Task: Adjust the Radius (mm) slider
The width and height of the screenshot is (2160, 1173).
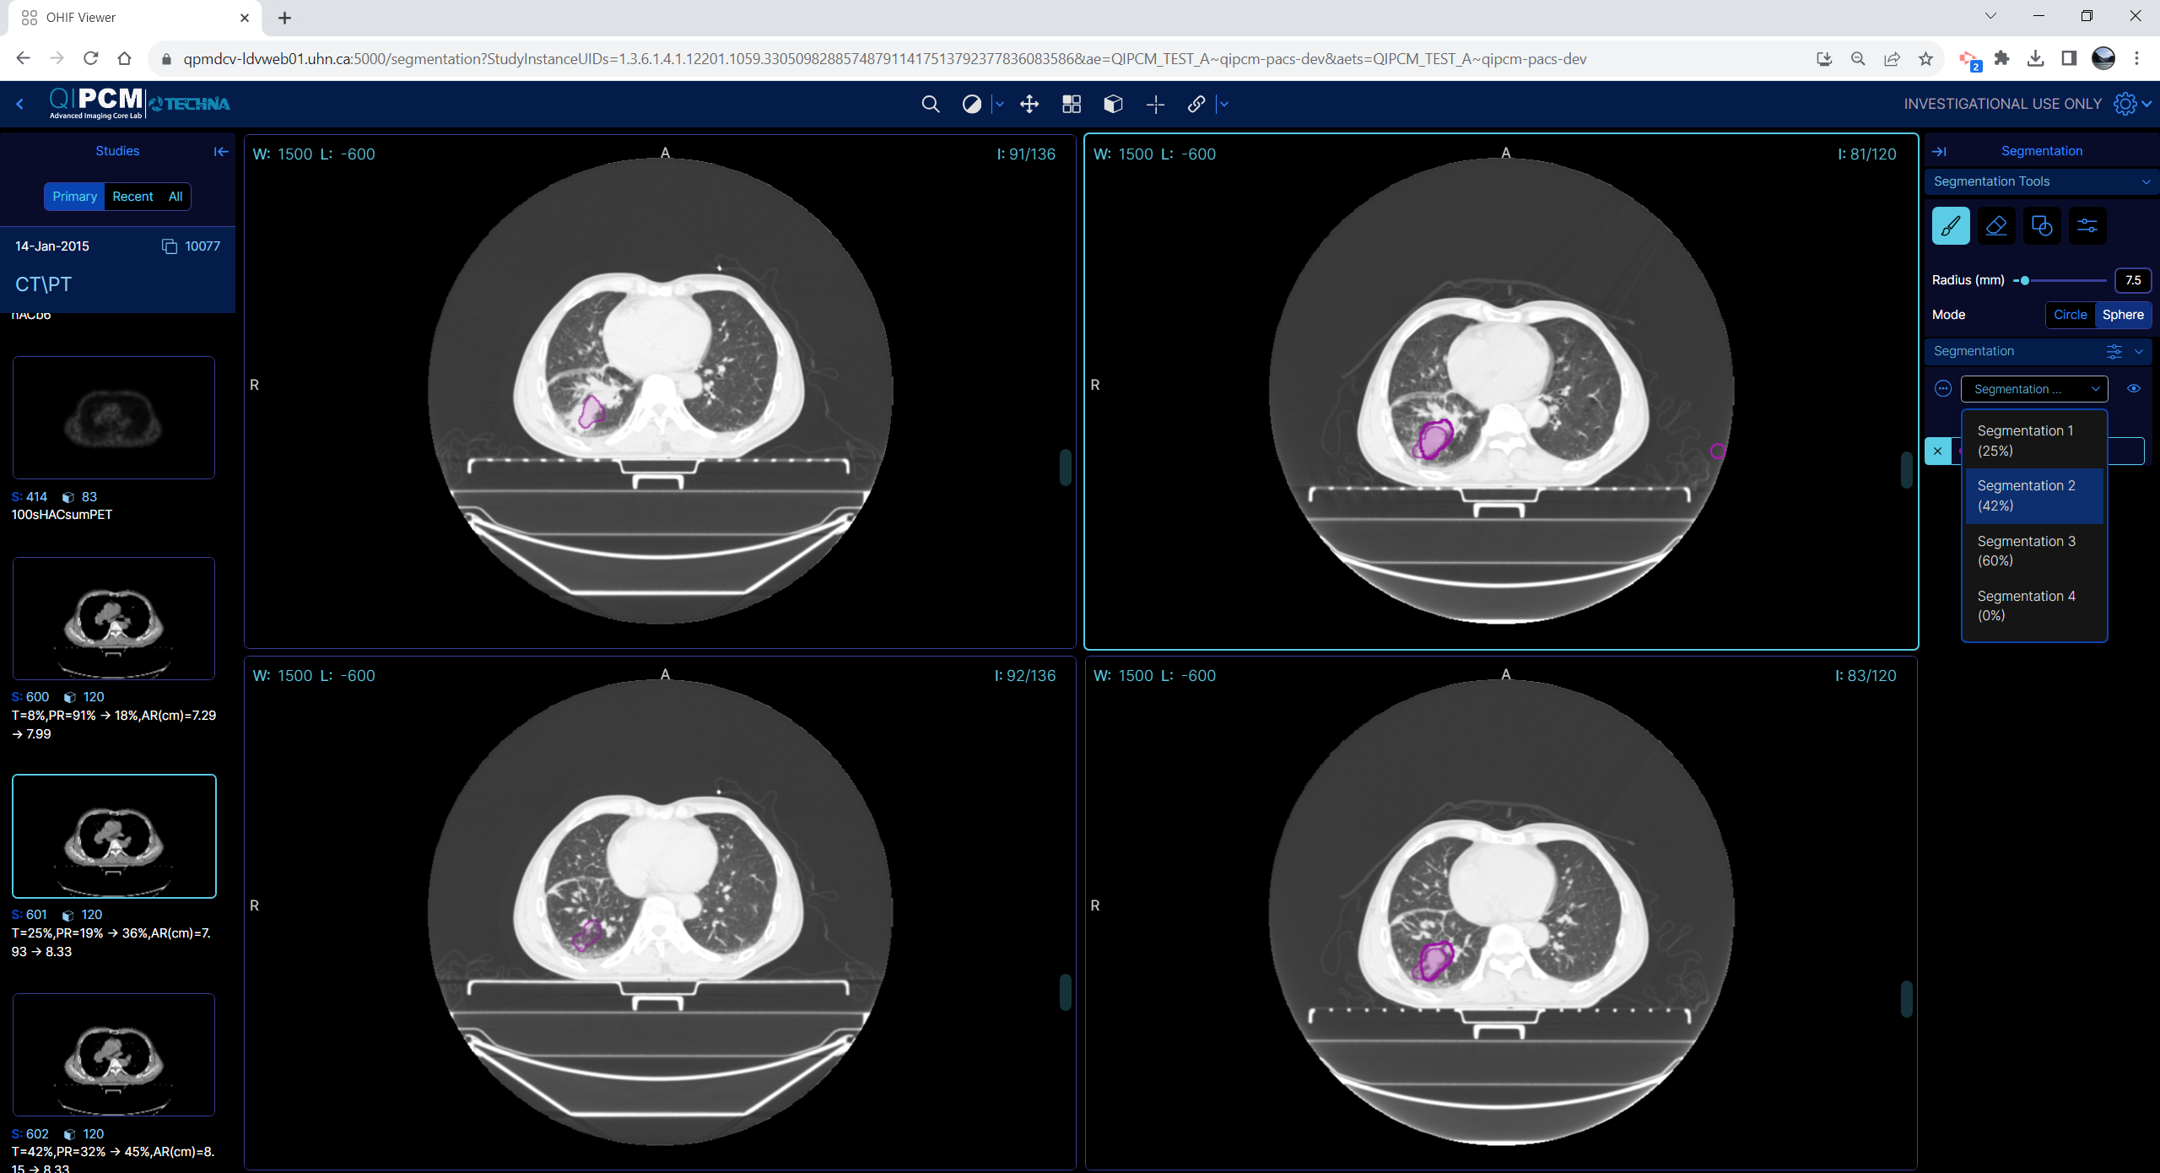Action: coord(2025,281)
